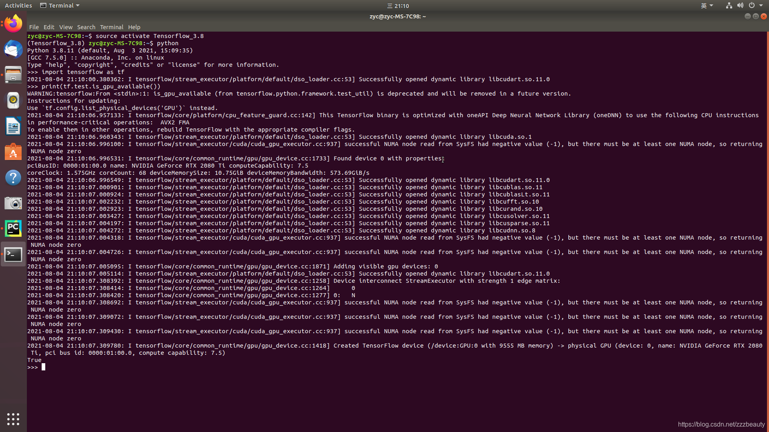769x432 pixels.
Task: Launch LibreOffice Writer from the dock
Action: click(x=13, y=126)
